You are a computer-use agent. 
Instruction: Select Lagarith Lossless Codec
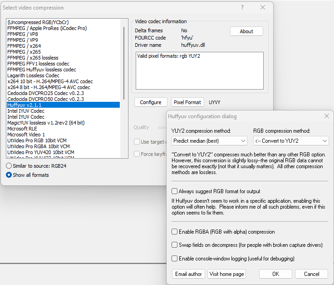63,75
